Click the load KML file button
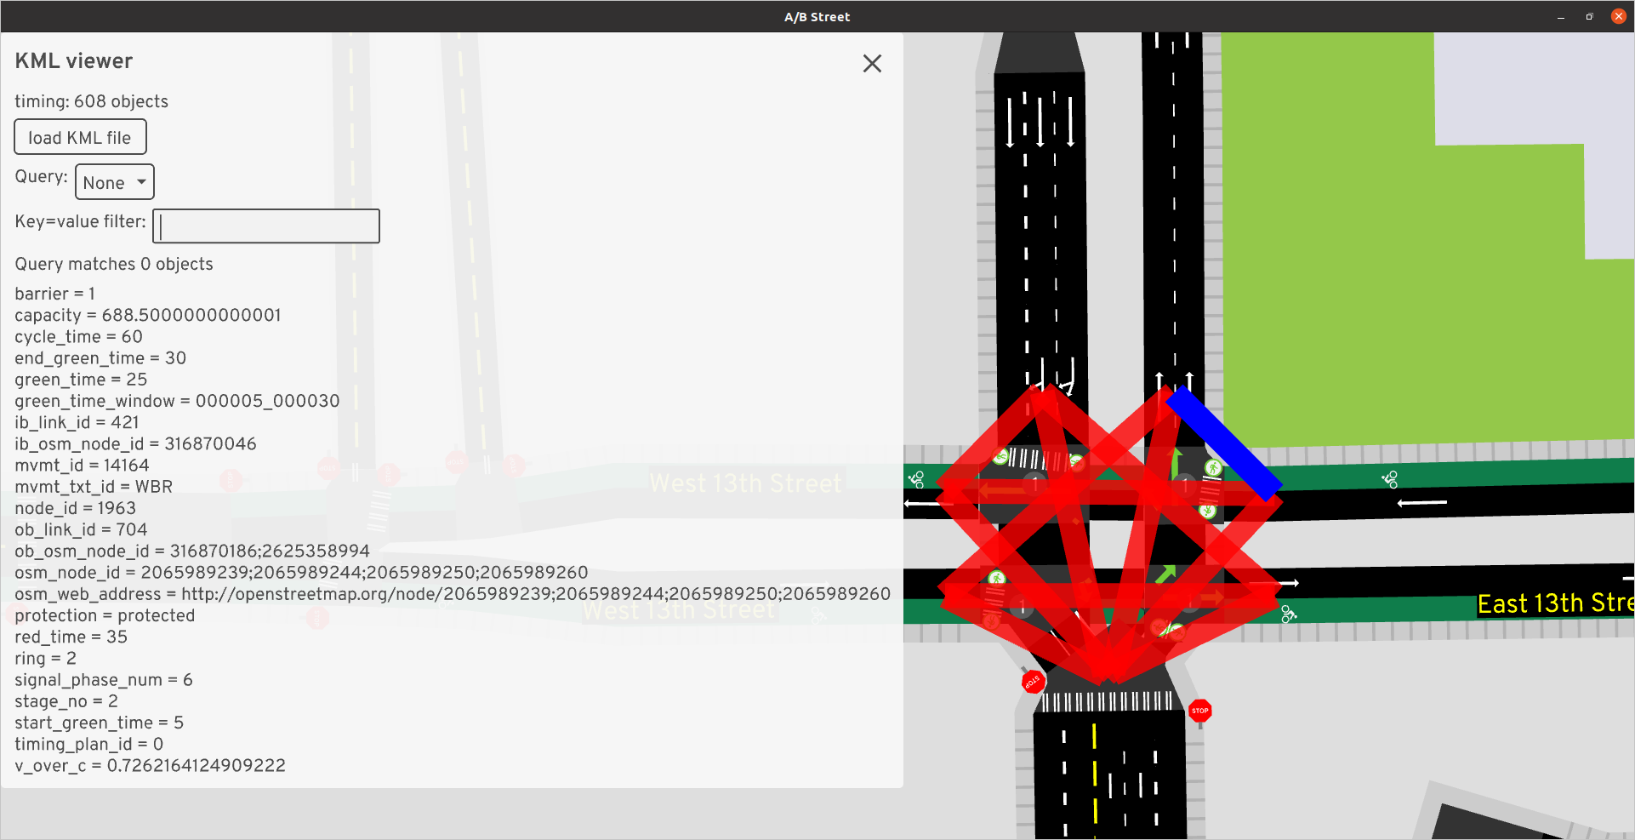This screenshot has height=840, width=1635. pos(80,137)
